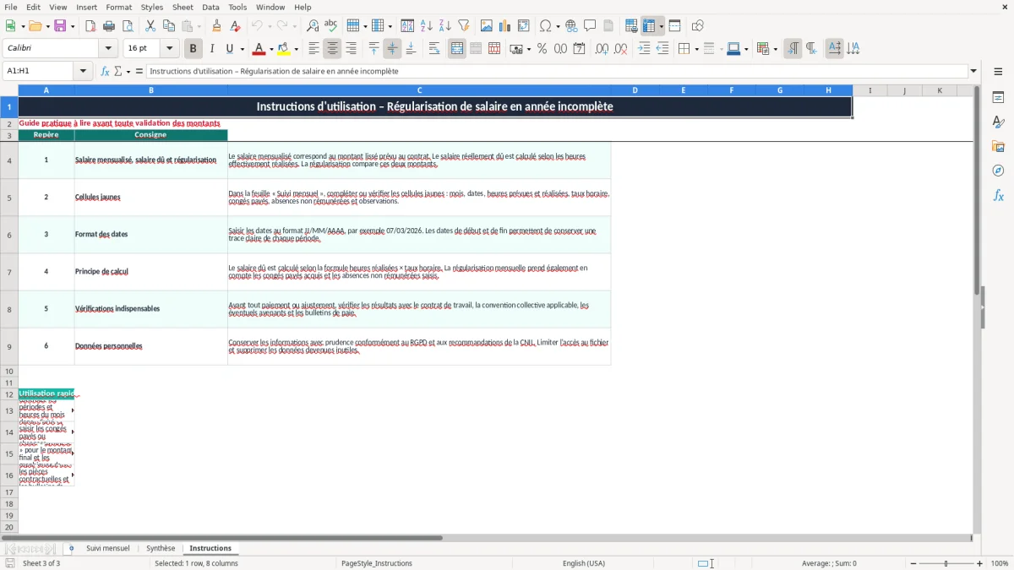
Task: Expand Font Size dropdown
Action: pos(170,49)
